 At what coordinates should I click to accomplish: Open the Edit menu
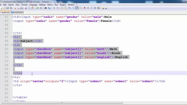pos(5,5)
